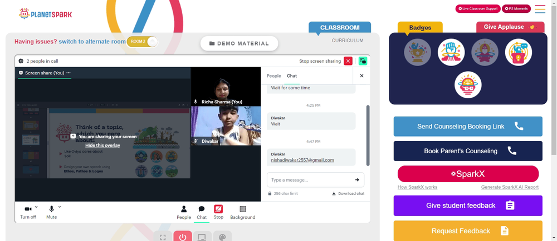Open the color palette button
Screen dimensions: 557x241
tap(222, 237)
